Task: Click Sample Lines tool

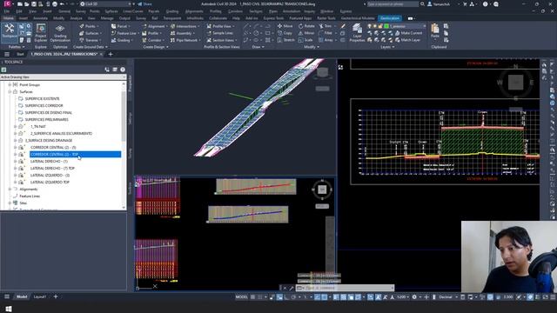Action: click(220, 33)
